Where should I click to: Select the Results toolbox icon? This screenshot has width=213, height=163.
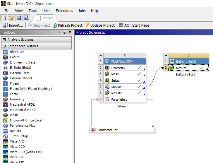pyautogui.click(x=6, y=131)
